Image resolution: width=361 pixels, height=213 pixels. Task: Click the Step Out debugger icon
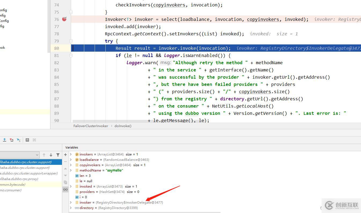click(5, 140)
